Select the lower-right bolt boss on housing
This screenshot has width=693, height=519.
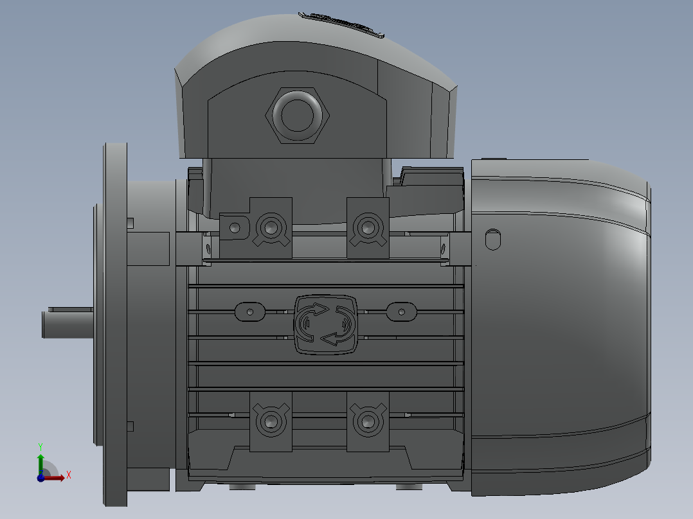[368, 421]
